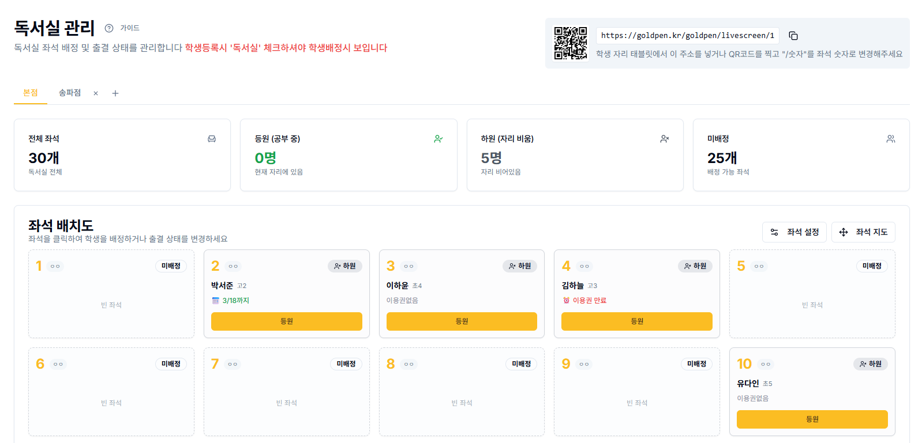Viewport: 922px width, 443px height.
Task: Click the 이용권 만료 warning text
Action: [x=590, y=301]
